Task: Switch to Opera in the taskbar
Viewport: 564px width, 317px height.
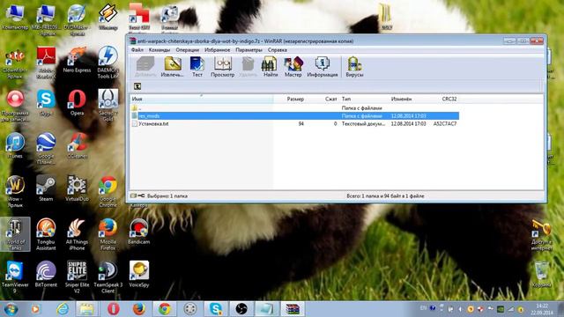Action: (x=114, y=309)
